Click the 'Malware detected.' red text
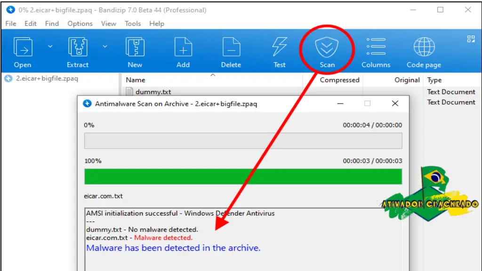482x271 pixels. coord(163,238)
